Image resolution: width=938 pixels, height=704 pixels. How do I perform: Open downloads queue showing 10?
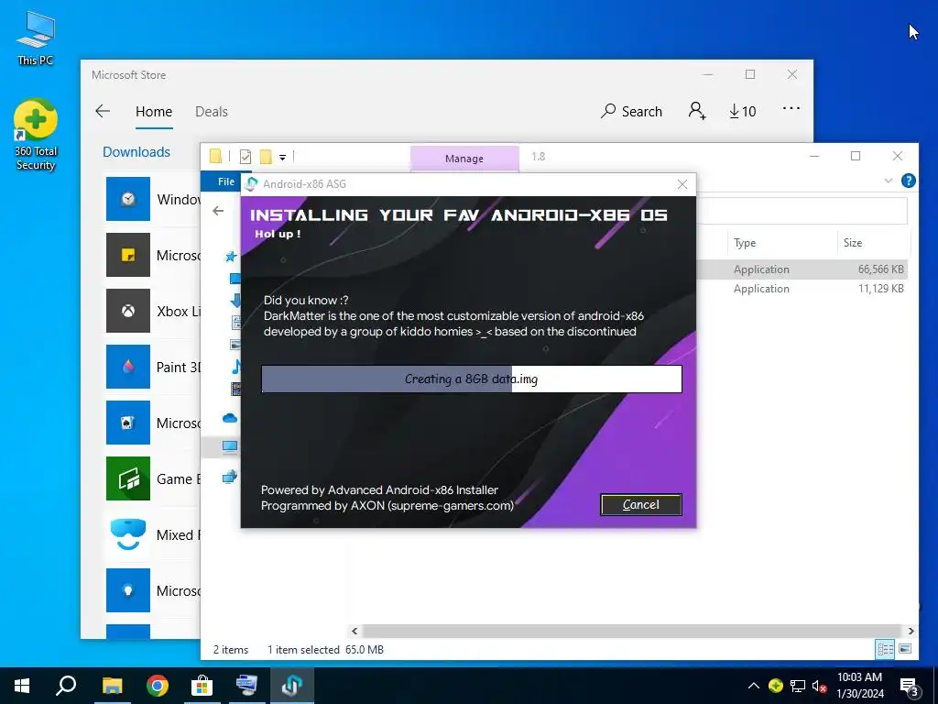pyautogui.click(x=742, y=111)
